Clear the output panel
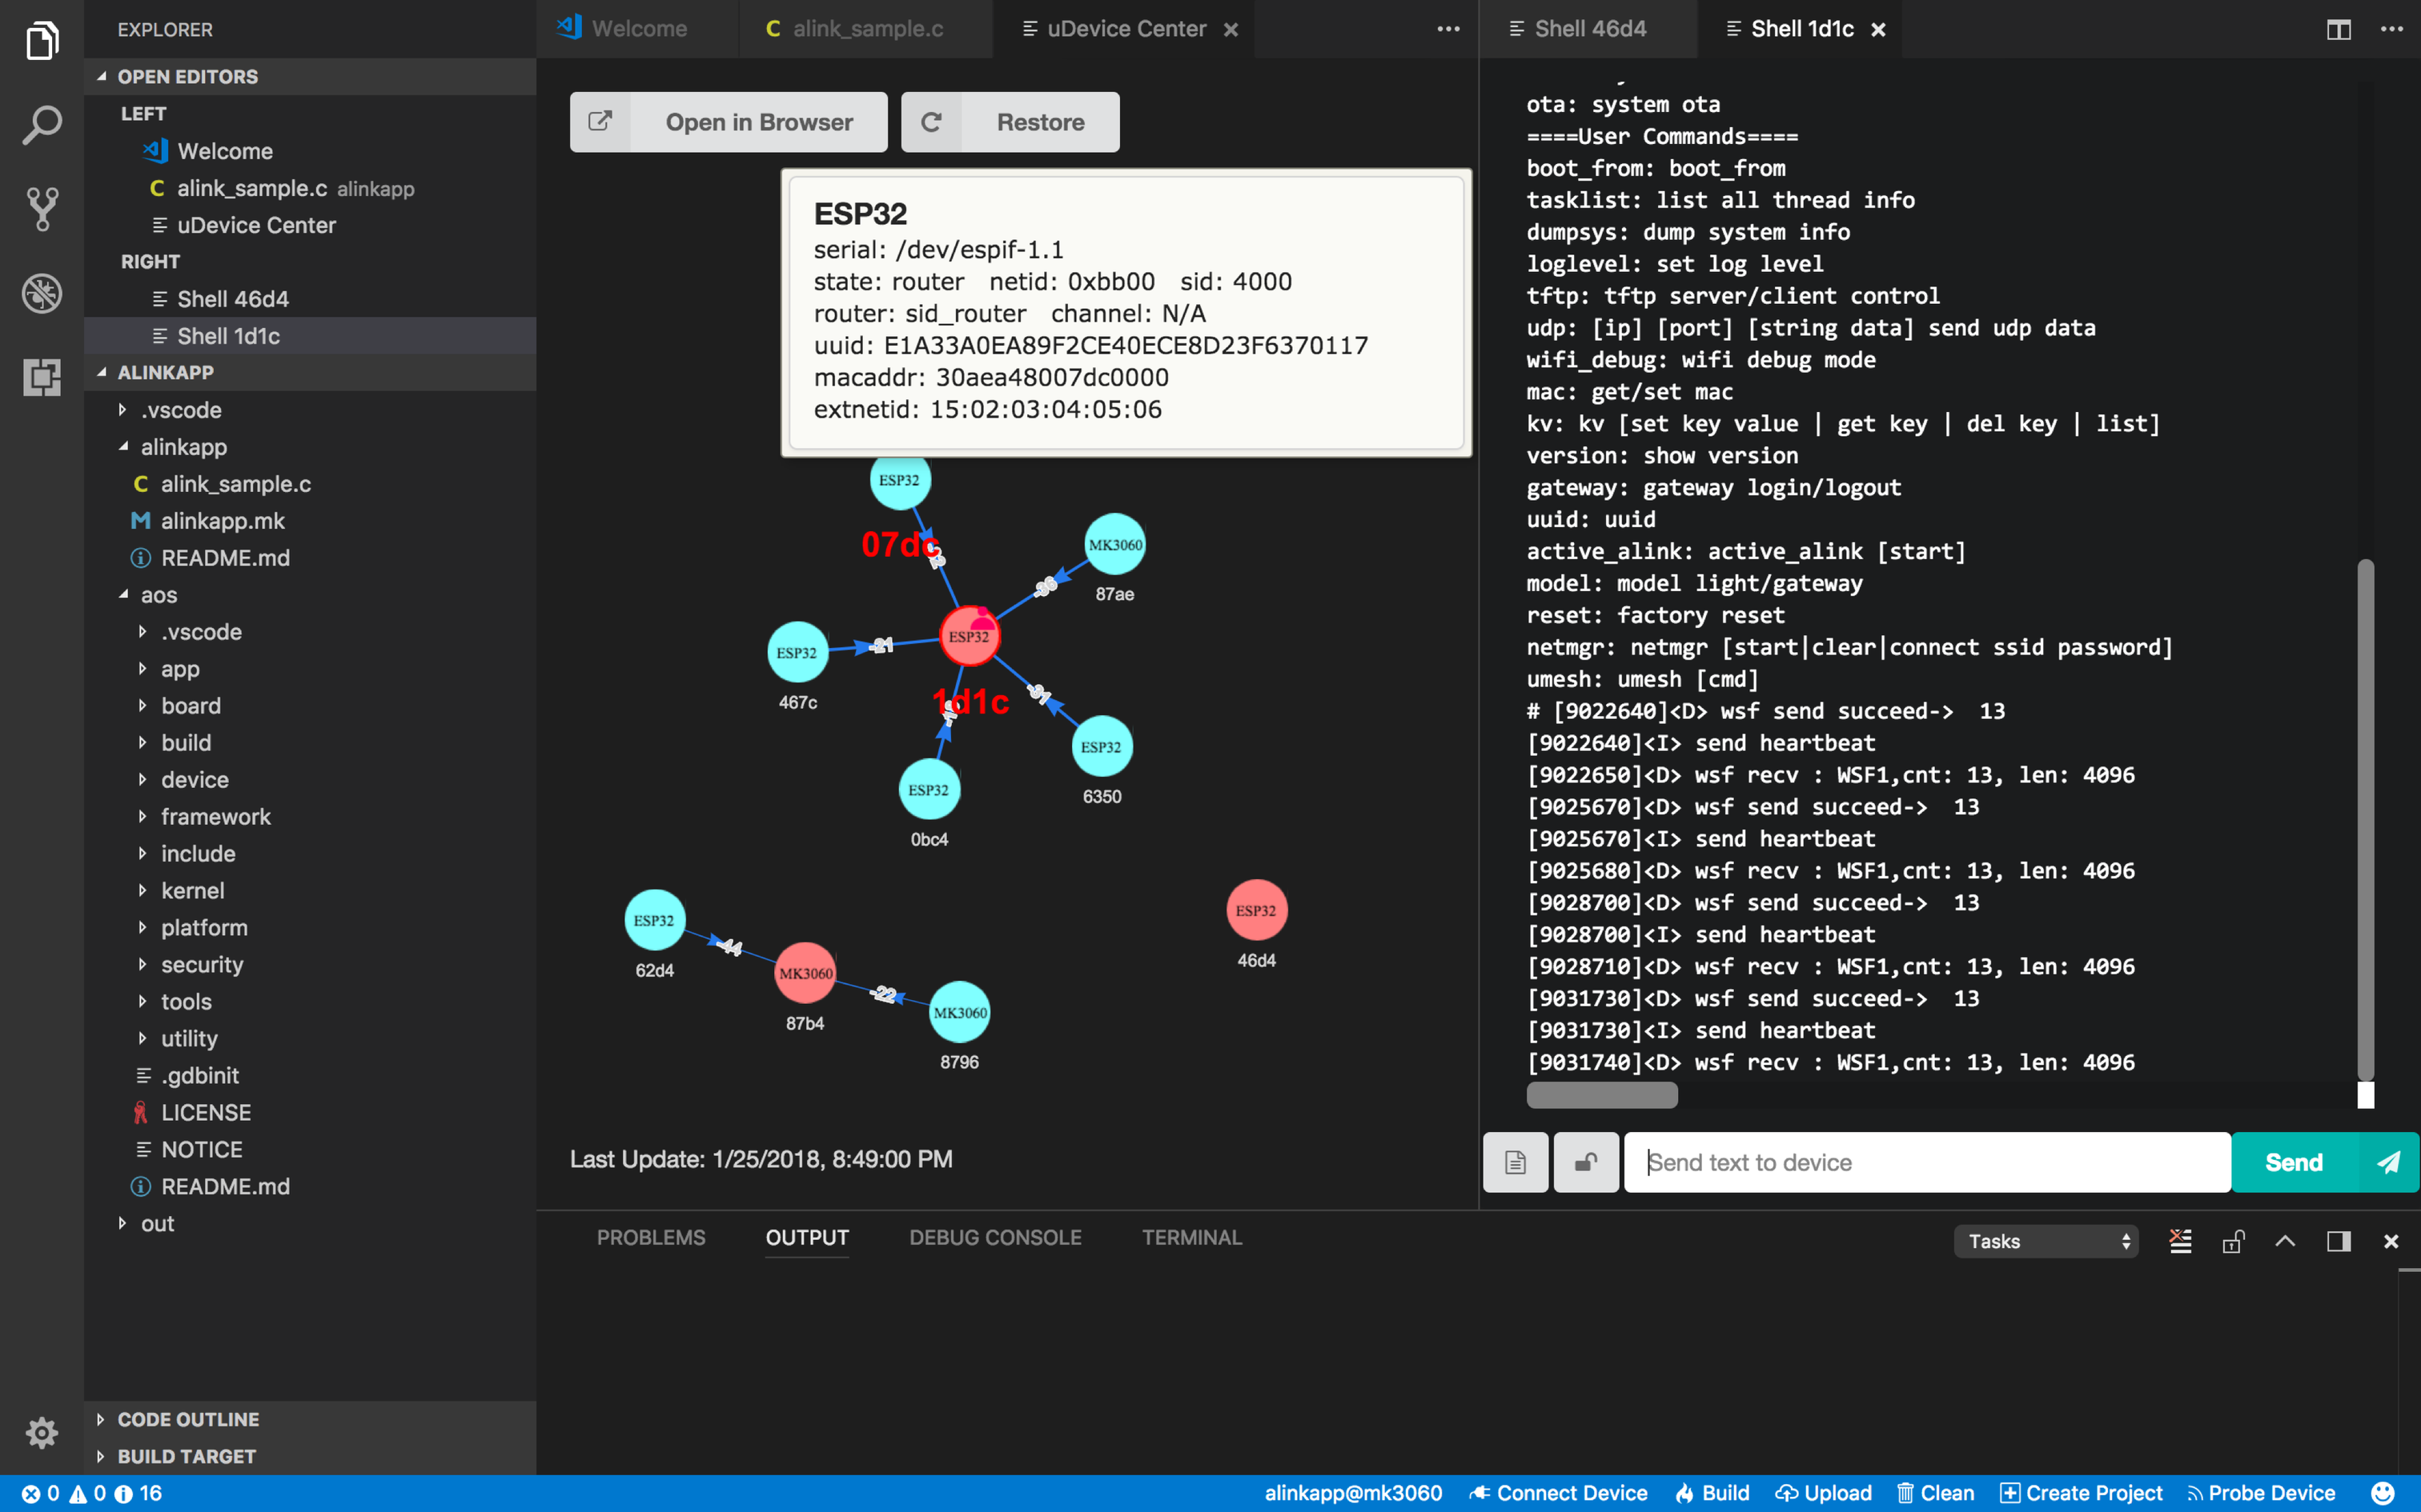This screenshot has height=1512, width=2421. [x=2180, y=1241]
